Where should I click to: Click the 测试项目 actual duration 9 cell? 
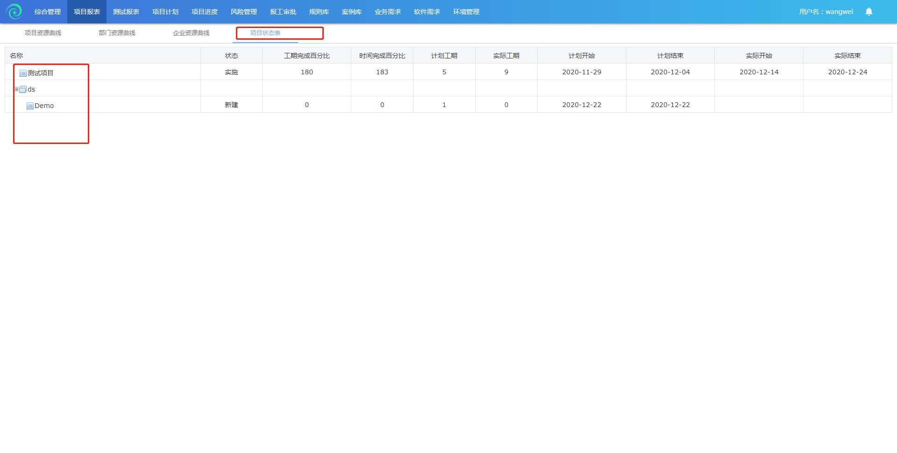point(506,72)
